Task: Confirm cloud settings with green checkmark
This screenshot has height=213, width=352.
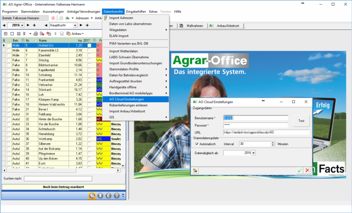Action: 299,171
